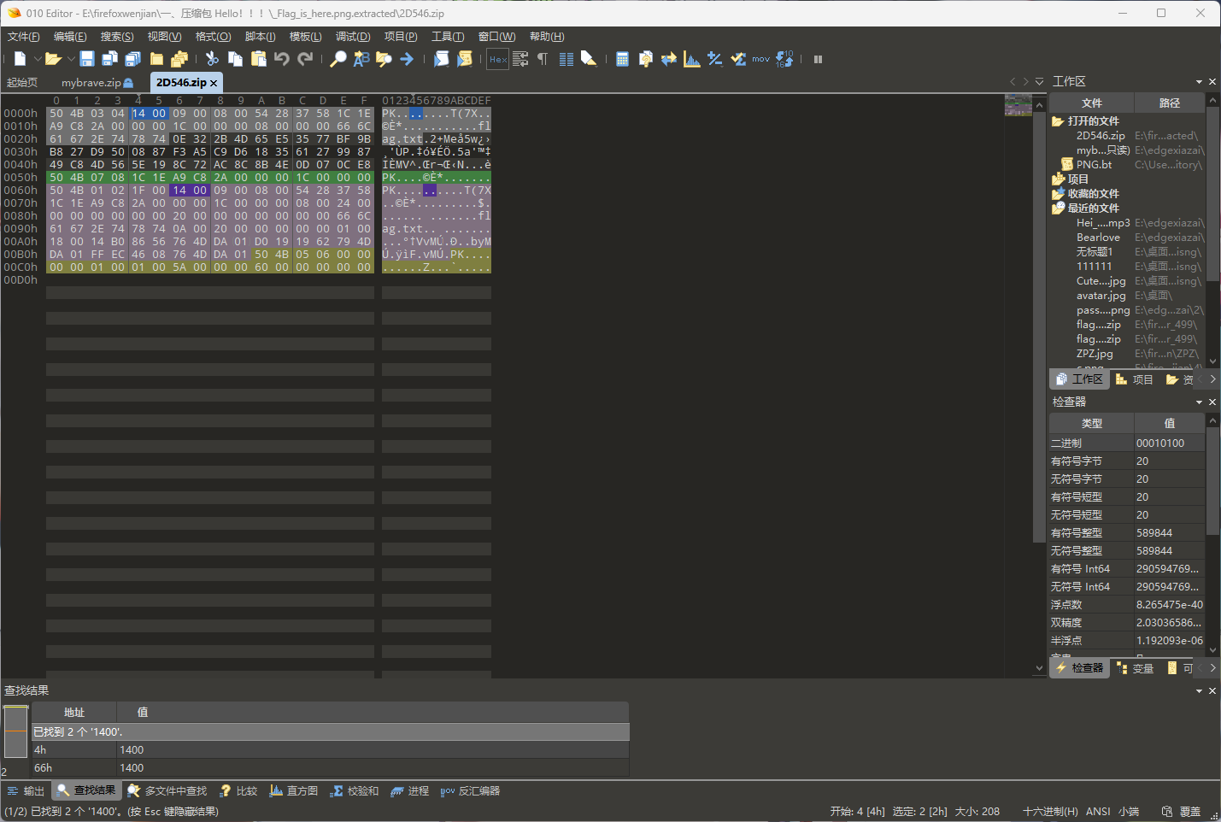Open the base converter toolbar icon
This screenshot has width=1221, height=822.
pos(784,59)
